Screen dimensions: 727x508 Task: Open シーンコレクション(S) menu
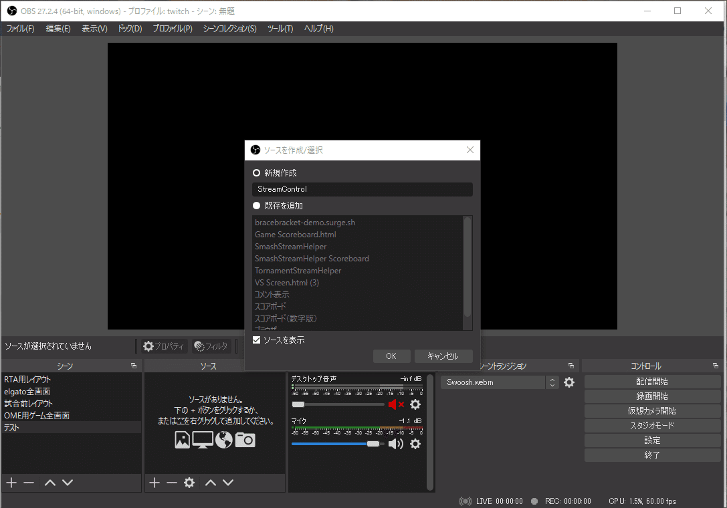(229, 29)
